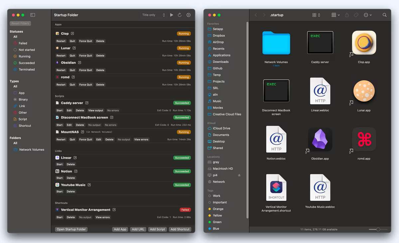Open the Finder more actions dropdown
Image resolution: width=399 pixels, height=243 pixels.
[368, 15]
